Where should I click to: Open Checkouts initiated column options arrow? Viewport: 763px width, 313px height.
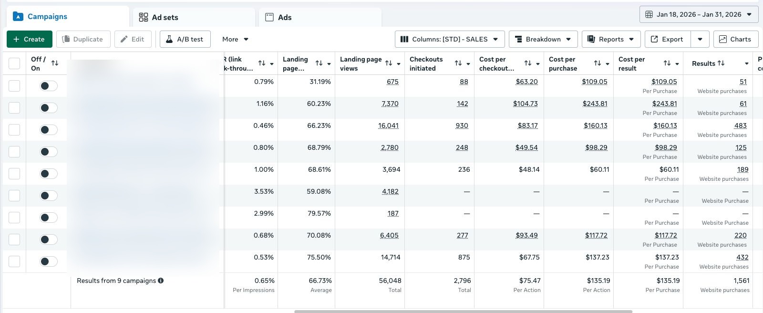click(468, 63)
